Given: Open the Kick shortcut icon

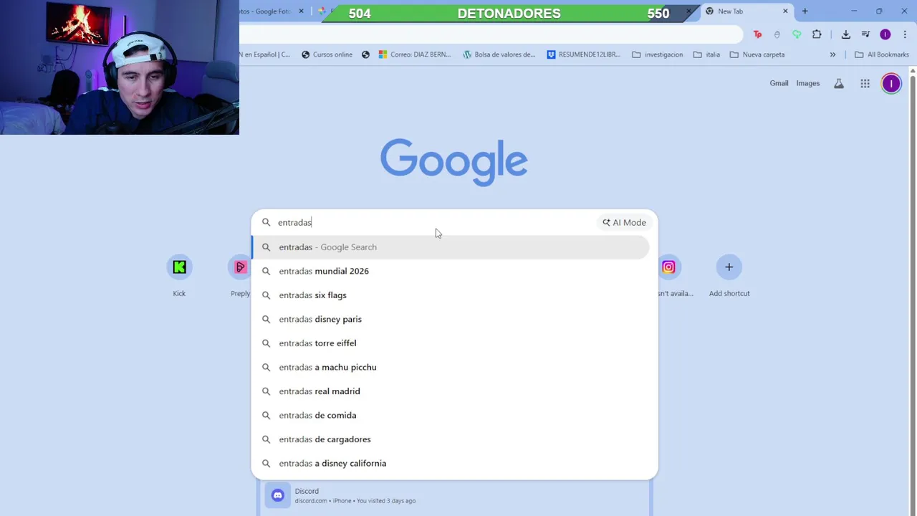Looking at the screenshot, I should point(179,267).
